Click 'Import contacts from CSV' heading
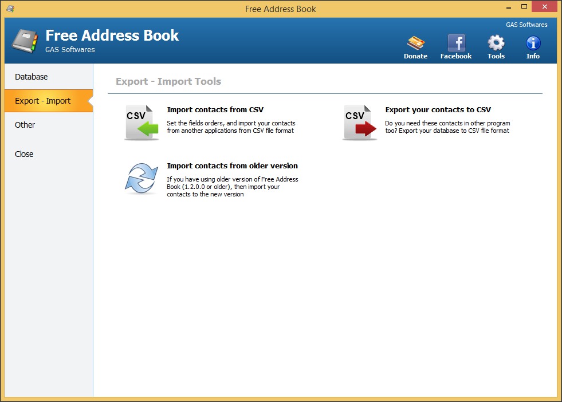 (215, 109)
